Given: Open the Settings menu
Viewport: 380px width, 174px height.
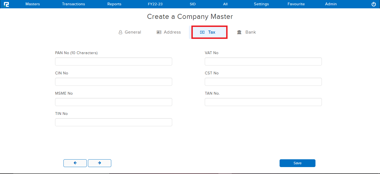Looking at the screenshot, I should coord(261,4).
